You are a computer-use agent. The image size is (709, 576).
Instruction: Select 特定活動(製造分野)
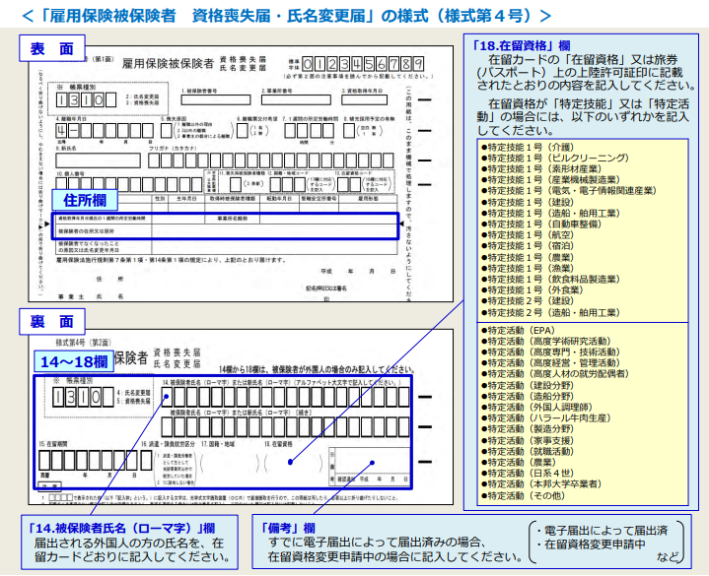(528, 428)
